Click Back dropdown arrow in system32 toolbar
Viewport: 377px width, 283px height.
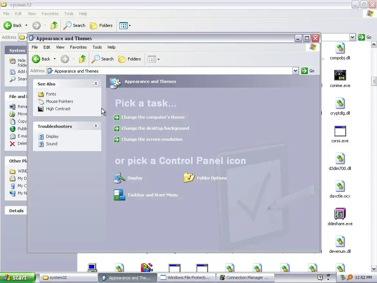(x=26, y=25)
